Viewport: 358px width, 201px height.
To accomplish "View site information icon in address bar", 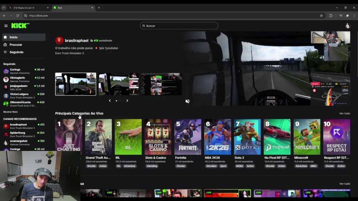I will pyautogui.click(x=25, y=16).
